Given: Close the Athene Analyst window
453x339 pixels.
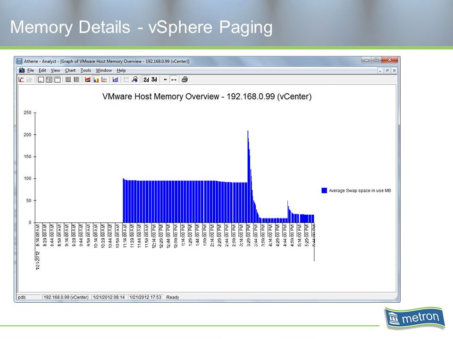Looking at the screenshot, I should pyautogui.click(x=389, y=60).
